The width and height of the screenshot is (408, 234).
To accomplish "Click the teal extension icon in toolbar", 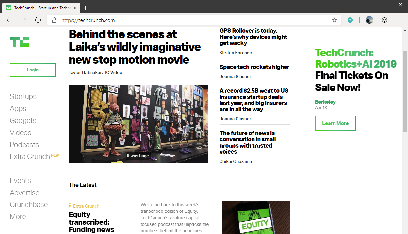I will coord(350,20).
